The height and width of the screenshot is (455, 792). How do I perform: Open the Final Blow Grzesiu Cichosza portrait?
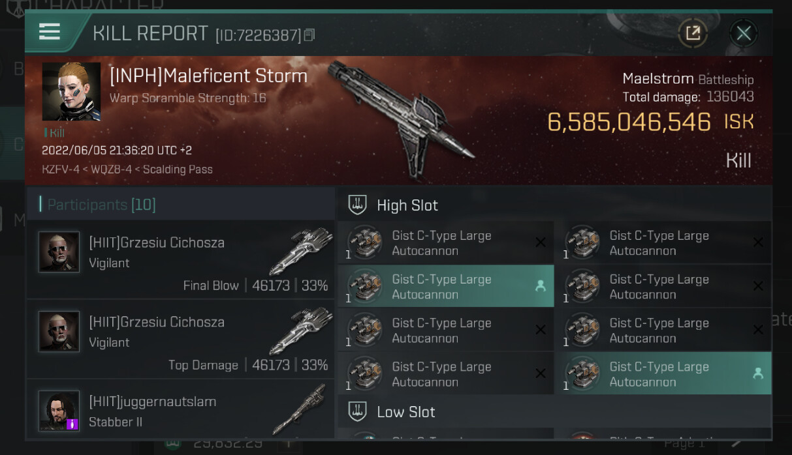point(59,251)
